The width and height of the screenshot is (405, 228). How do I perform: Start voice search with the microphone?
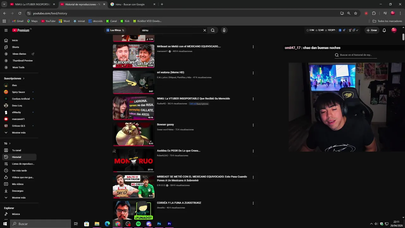coord(224,30)
